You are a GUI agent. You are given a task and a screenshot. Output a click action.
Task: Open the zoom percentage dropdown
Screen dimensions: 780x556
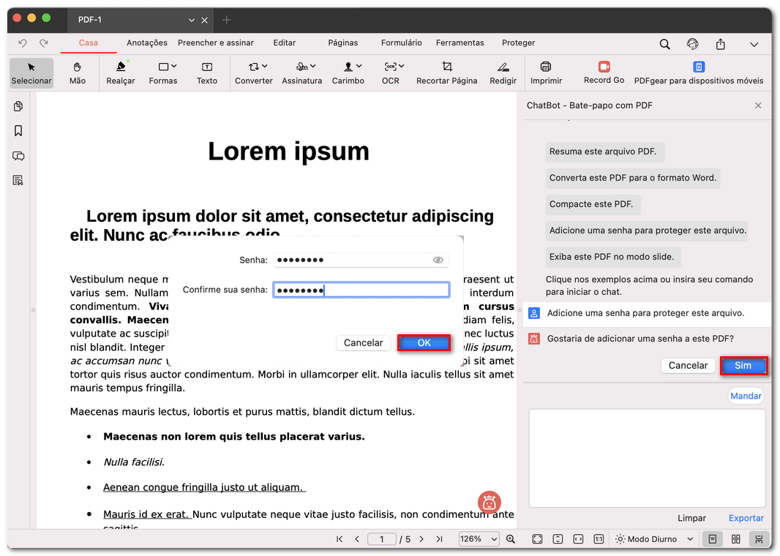pyautogui.click(x=479, y=538)
